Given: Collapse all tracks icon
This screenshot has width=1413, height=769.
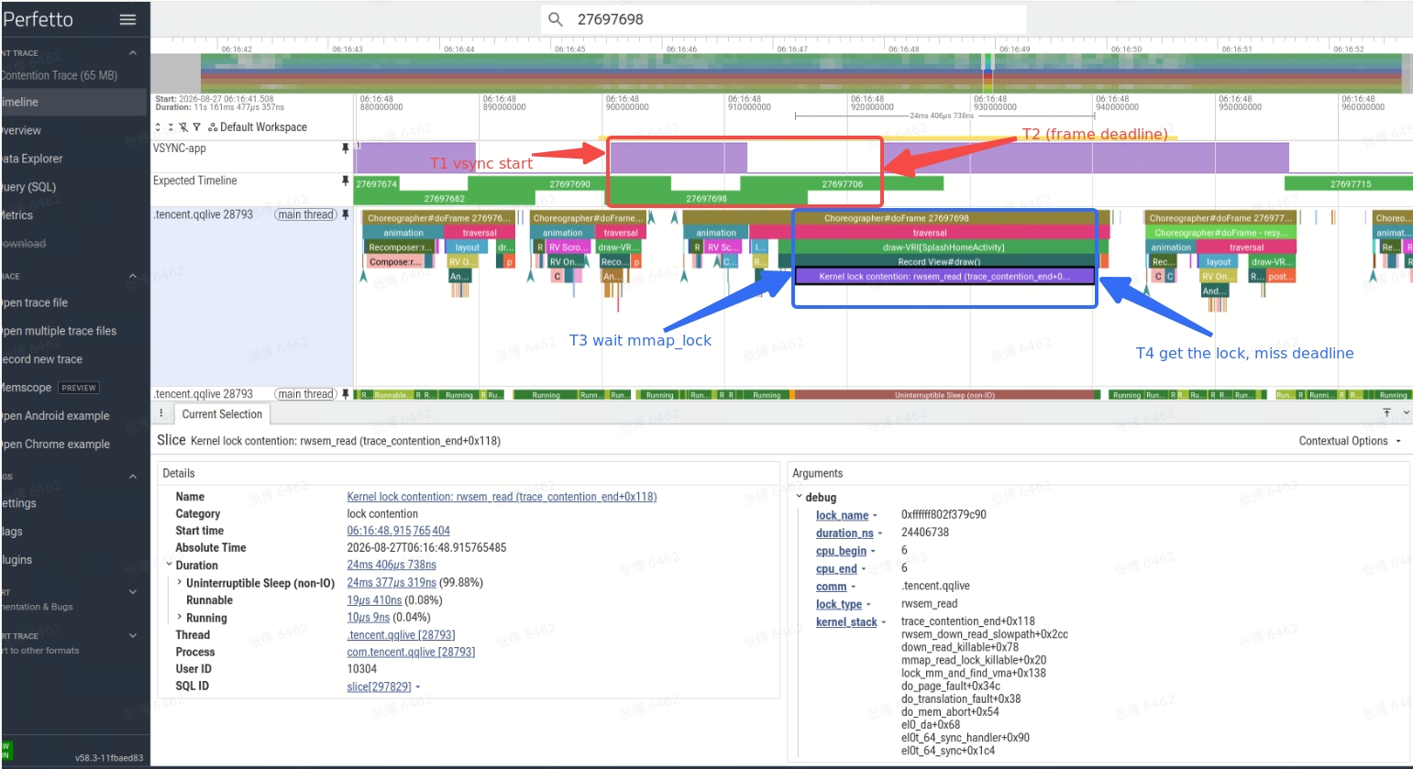Looking at the screenshot, I should (171, 127).
